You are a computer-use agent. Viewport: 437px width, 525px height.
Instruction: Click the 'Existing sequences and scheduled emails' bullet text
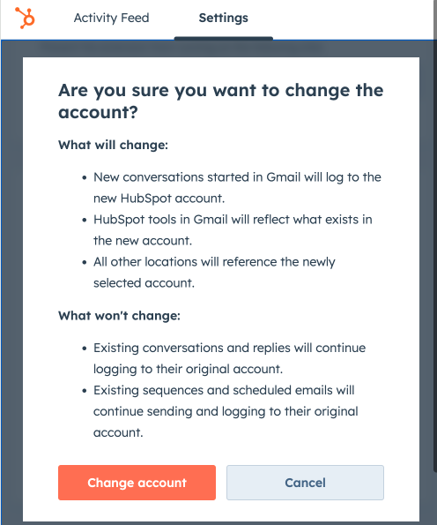226,411
